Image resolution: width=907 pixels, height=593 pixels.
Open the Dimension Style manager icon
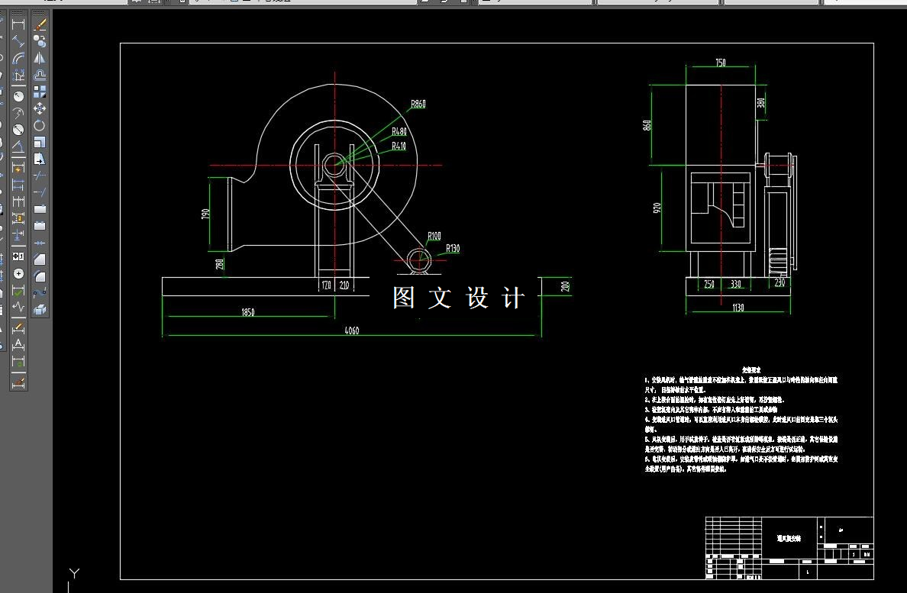(x=18, y=382)
